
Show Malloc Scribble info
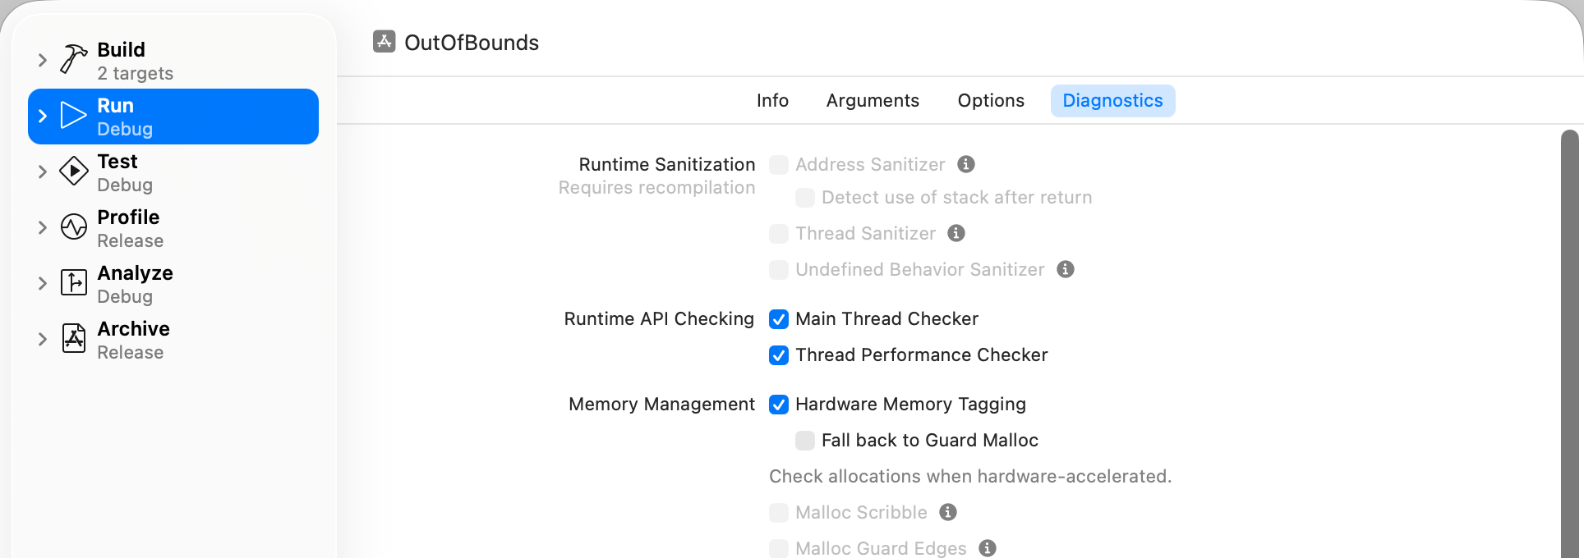click(x=948, y=512)
